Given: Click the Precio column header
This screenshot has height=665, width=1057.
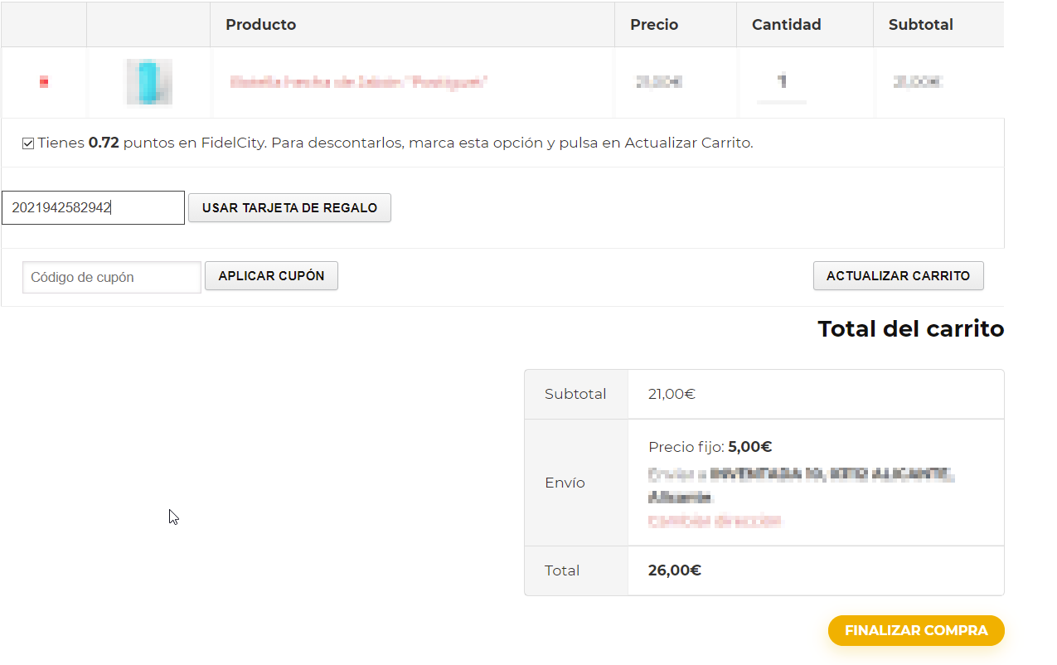Looking at the screenshot, I should (653, 25).
